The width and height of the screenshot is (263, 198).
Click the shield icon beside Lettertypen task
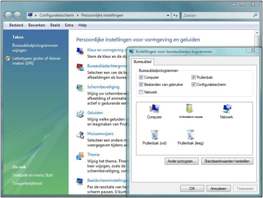tap(8, 59)
